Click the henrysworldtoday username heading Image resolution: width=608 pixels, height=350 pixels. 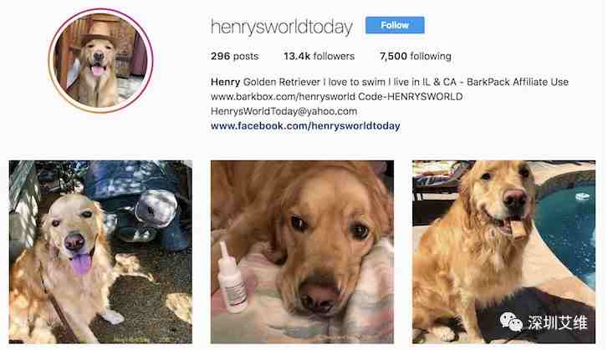pyautogui.click(x=282, y=27)
